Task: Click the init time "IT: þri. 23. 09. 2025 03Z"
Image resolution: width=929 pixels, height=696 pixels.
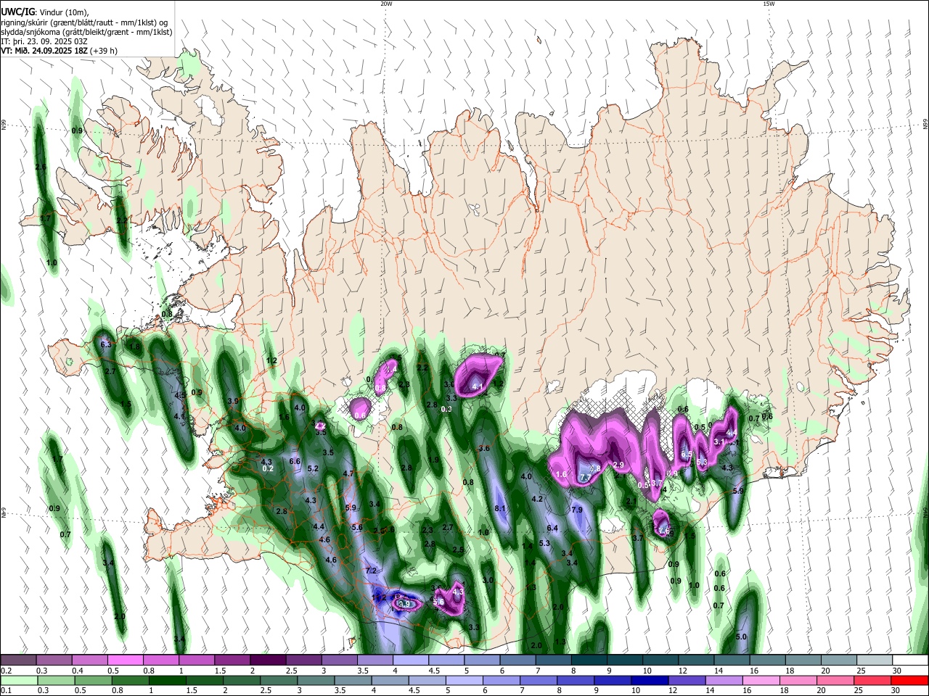Action: click(44, 41)
